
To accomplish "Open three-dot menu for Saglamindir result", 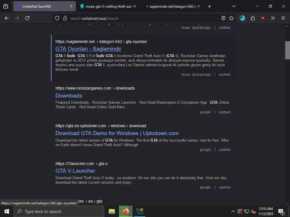I will click(x=215, y=75).
